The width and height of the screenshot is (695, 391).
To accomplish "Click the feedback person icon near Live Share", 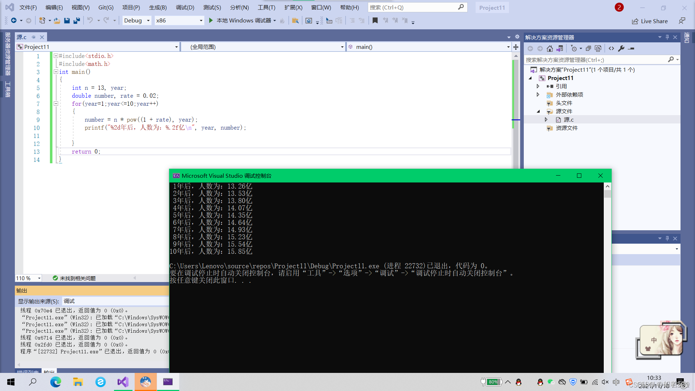I will [x=682, y=21].
